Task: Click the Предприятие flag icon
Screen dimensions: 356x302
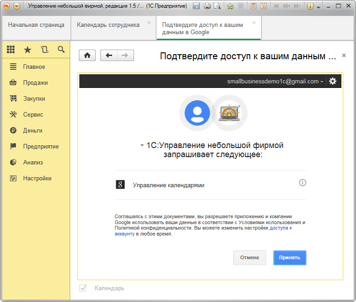Action: click(x=13, y=146)
